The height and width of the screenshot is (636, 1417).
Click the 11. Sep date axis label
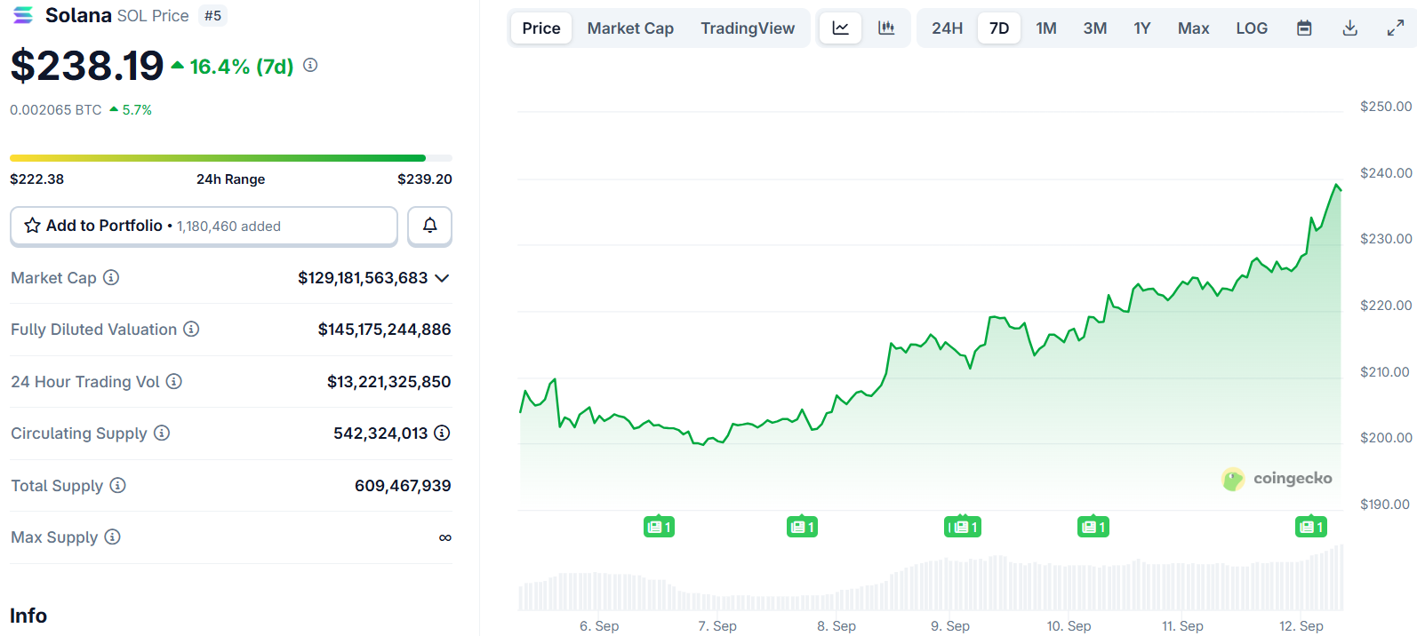[1182, 626]
